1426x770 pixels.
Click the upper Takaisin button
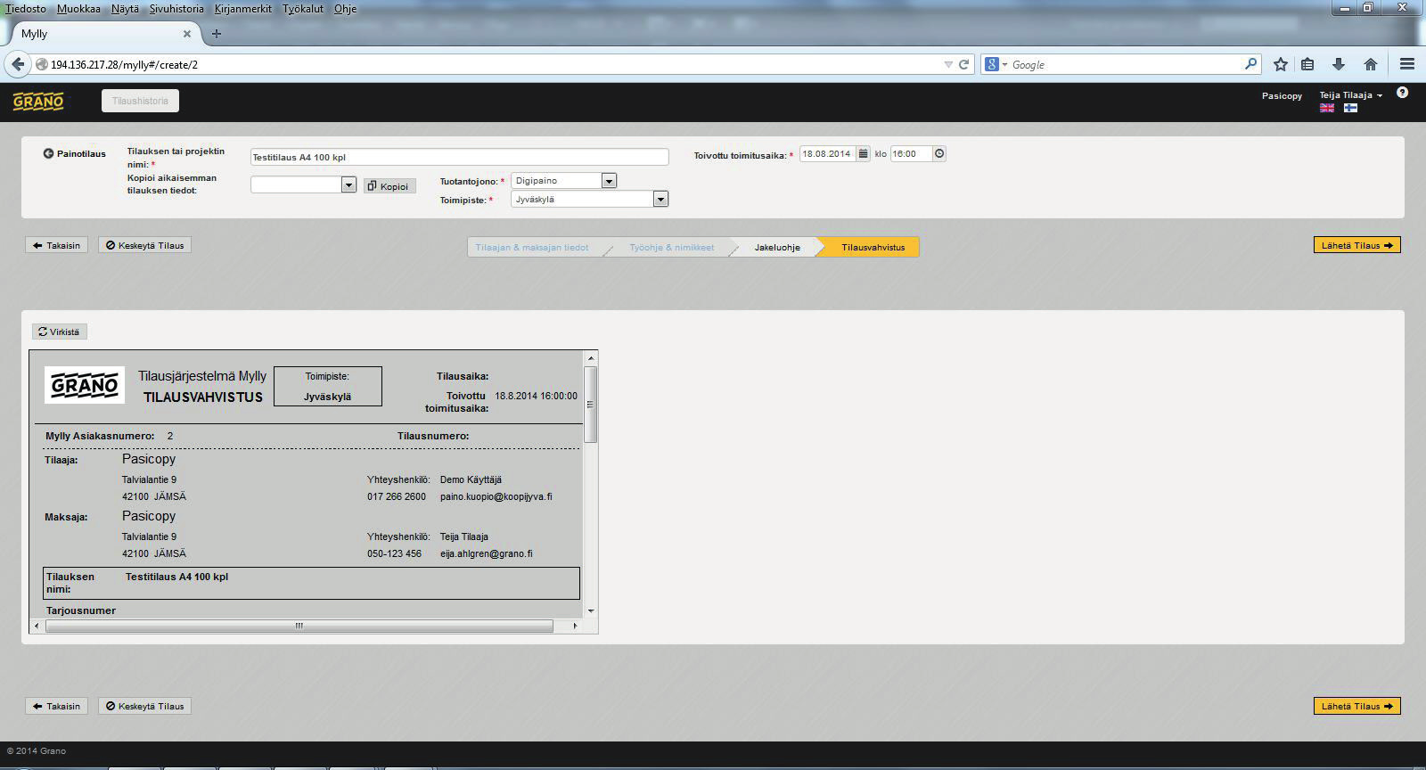(x=56, y=245)
